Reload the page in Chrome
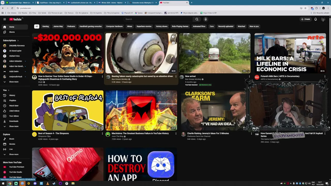The width and height of the screenshot is (331, 186). (x=12, y=8)
